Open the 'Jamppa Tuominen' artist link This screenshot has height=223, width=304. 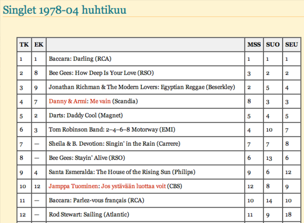coord(73,186)
